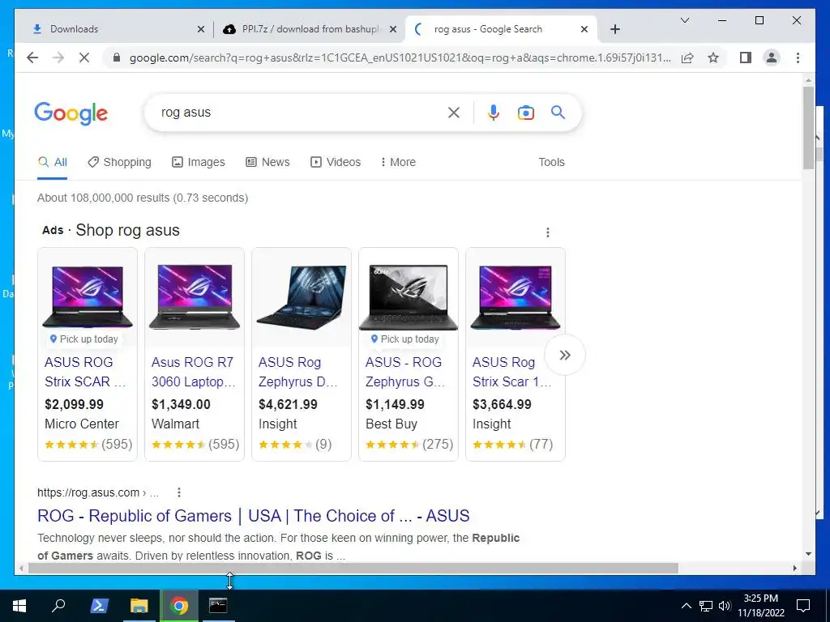This screenshot has height=622, width=830.
Task: Switch to the PPI.7z download tab
Action: [x=309, y=30]
